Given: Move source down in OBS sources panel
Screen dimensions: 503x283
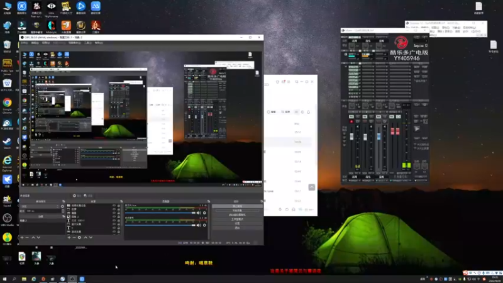Looking at the screenshot, I should click(x=91, y=238).
